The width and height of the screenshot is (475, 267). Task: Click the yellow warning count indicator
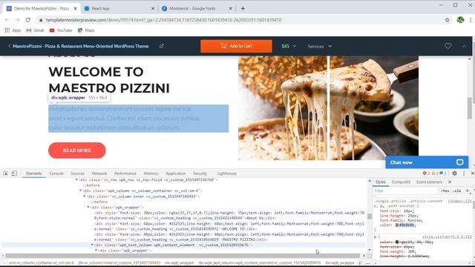[435, 173]
